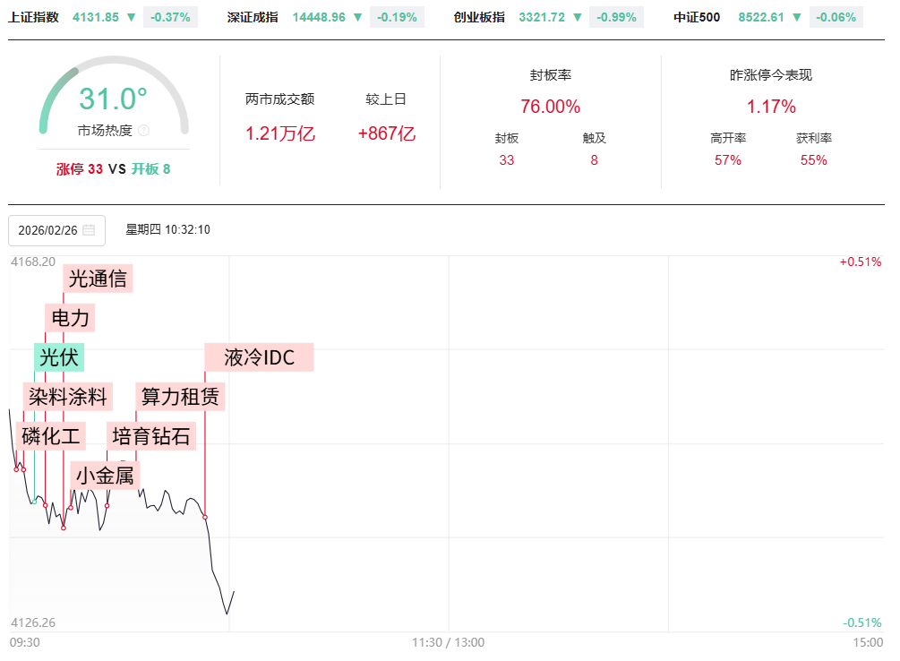Select the 创业板指 index label
Viewport: 900px width, 661px height.
479,17
